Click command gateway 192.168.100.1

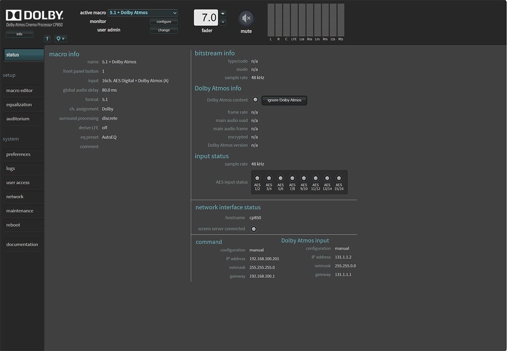click(262, 276)
